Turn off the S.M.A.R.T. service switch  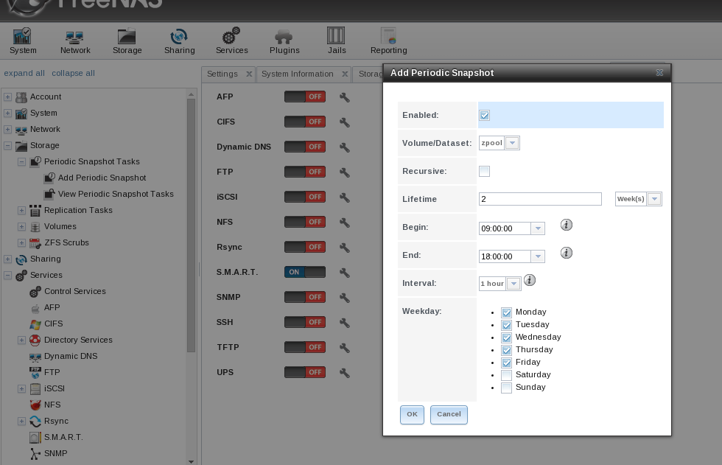pos(305,272)
